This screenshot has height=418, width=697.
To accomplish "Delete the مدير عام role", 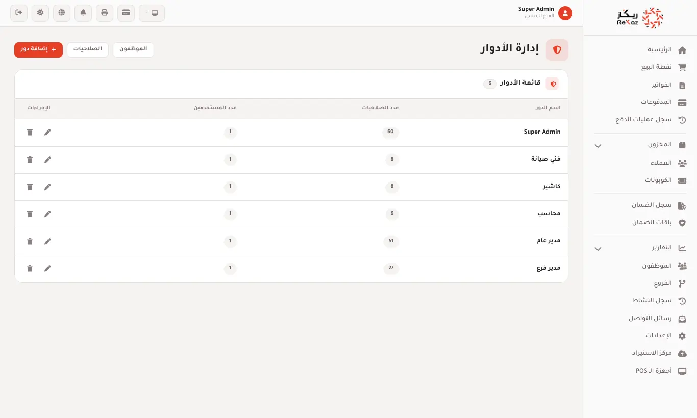I will (30, 241).
